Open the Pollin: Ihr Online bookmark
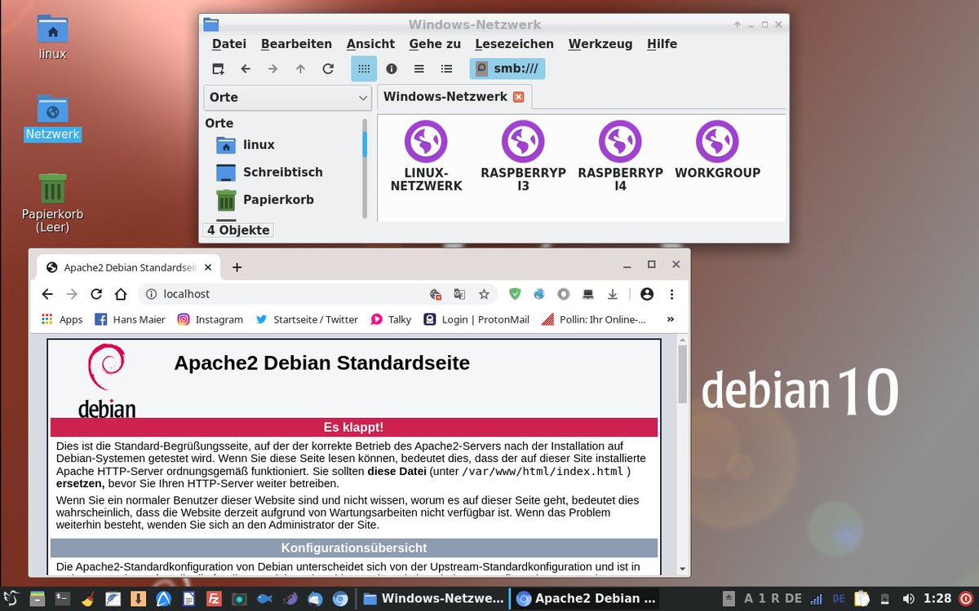Image resolution: width=979 pixels, height=611 pixels. click(593, 319)
